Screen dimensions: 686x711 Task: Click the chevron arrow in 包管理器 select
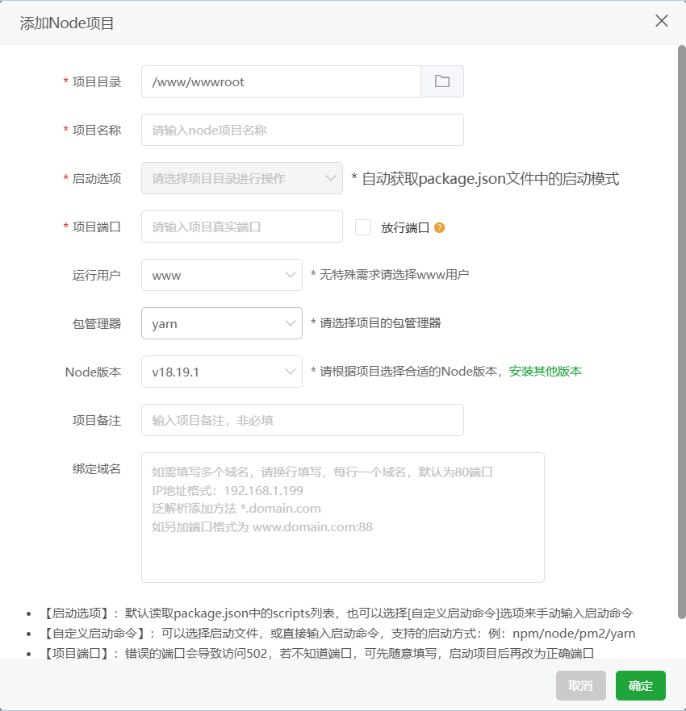point(291,323)
